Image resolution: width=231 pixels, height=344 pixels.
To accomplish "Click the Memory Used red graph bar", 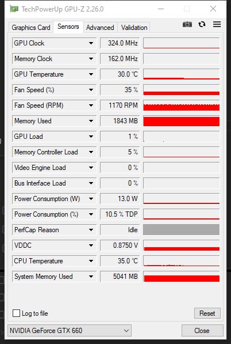I will tap(182, 121).
